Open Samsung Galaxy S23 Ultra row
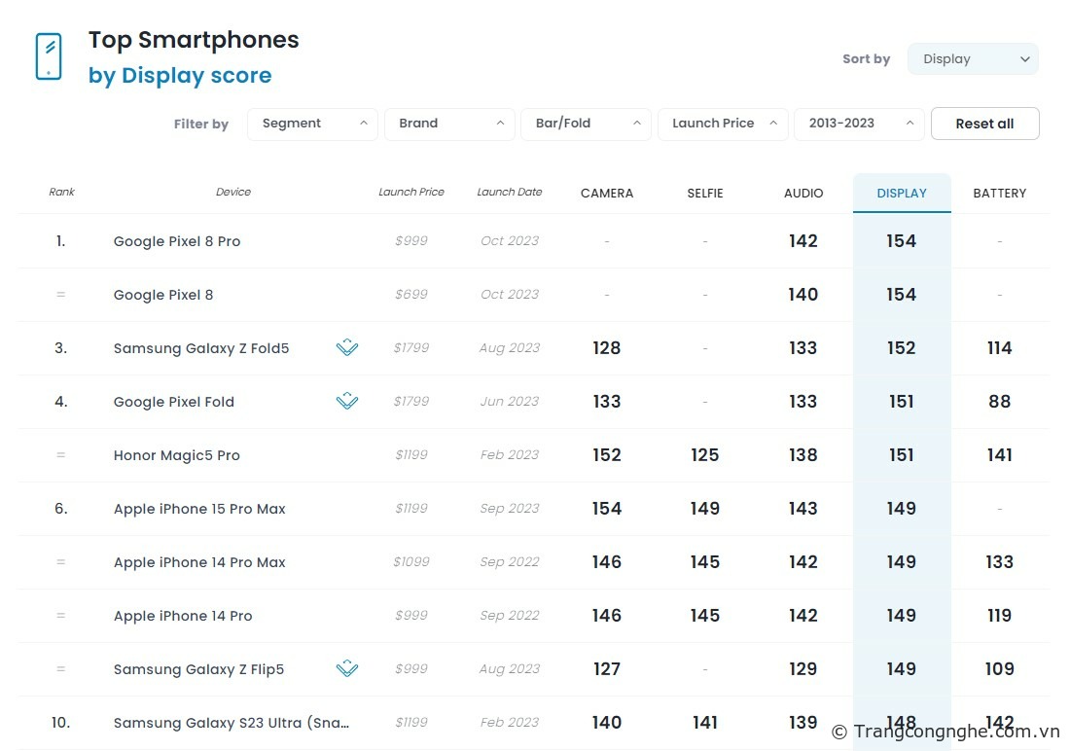This screenshot has width=1070, height=751. [x=232, y=723]
